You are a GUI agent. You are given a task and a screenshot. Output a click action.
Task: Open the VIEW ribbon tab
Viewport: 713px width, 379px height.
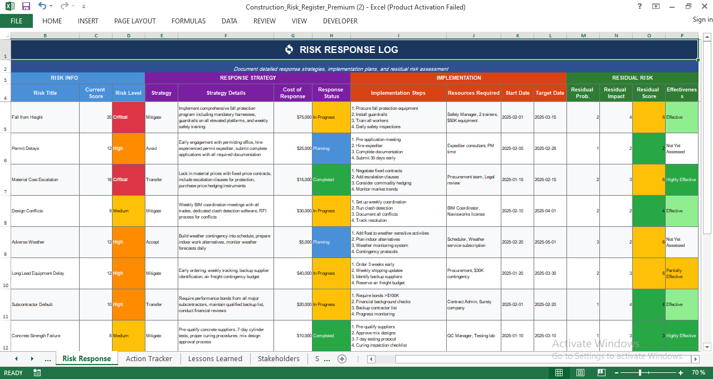[299, 21]
